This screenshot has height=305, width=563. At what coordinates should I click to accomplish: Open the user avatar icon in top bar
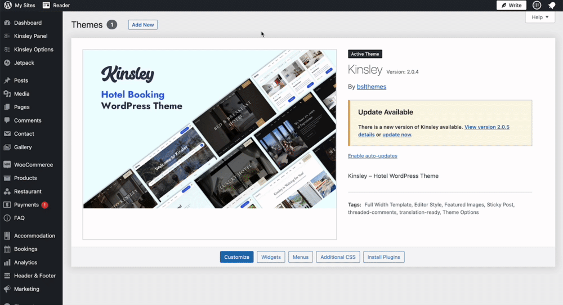pos(537,5)
